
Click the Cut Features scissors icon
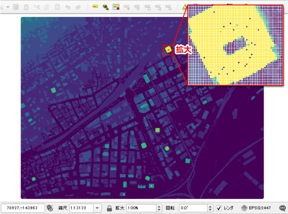tap(37, 7)
